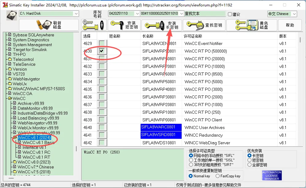306x188 pixels.
Task: Select WinCC v8.1 RC item
Action: (x=36, y=152)
